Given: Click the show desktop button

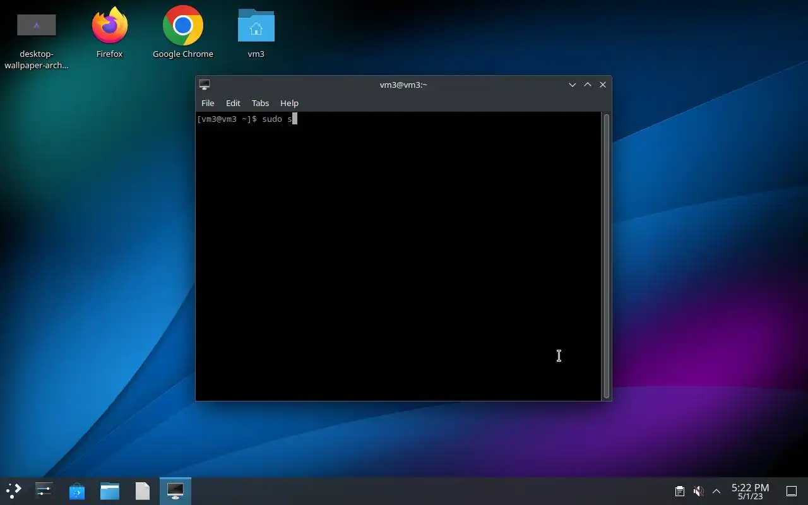Looking at the screenshot, I should point(792,491).
